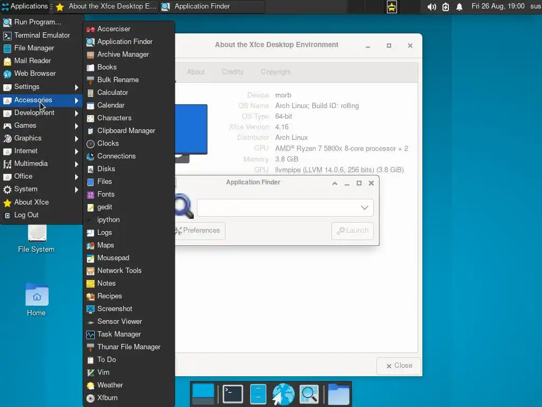Click the Clipboard Manager icon
The width and height of the screenshot is (542, 407).
(x=90, y=131)
